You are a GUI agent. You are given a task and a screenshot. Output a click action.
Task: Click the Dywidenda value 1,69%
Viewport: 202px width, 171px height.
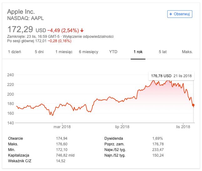click(x=157, y=138)
